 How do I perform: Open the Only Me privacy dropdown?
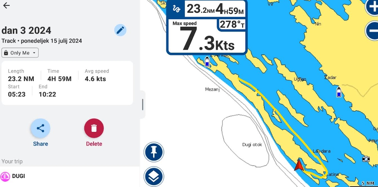(20, 53)
